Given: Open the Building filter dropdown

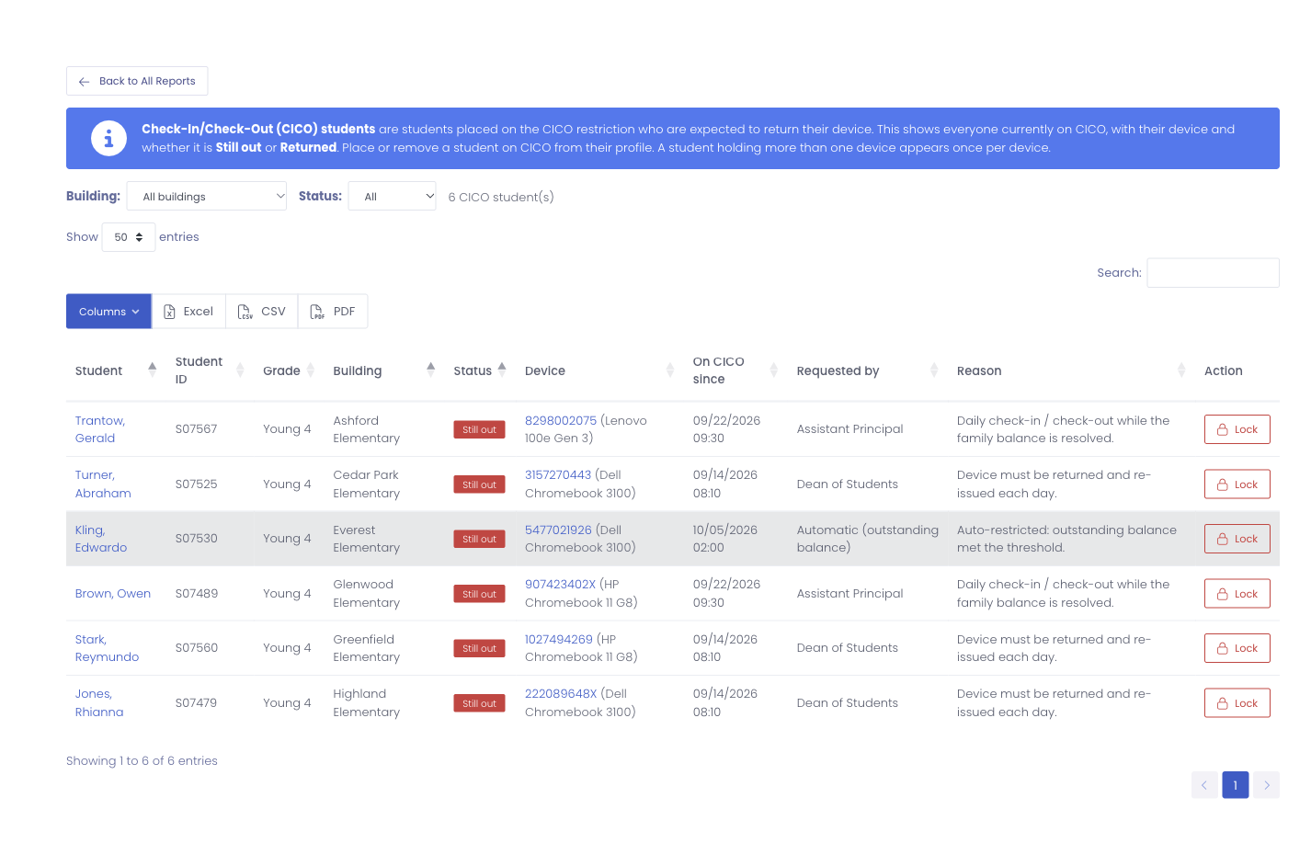Looking at the screenshot, I should pyautogui.click(x=207, y=196).
